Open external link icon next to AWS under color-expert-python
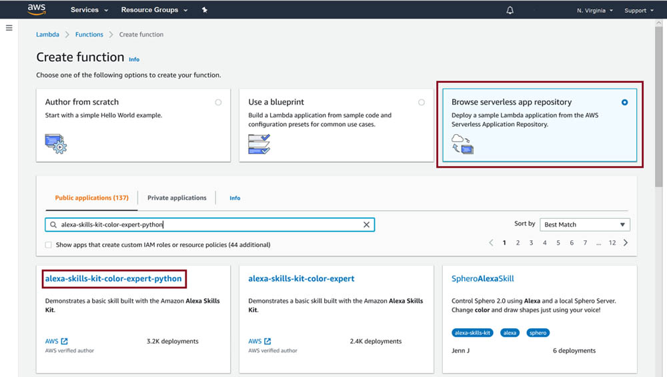667x377 pixels. [x=64, y=341]
